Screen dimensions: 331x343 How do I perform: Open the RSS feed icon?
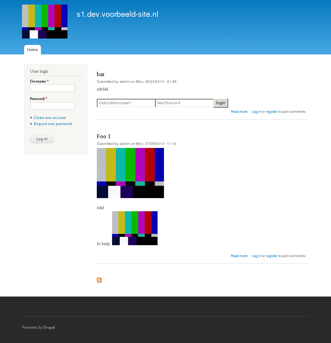click(x=99, y=280)
